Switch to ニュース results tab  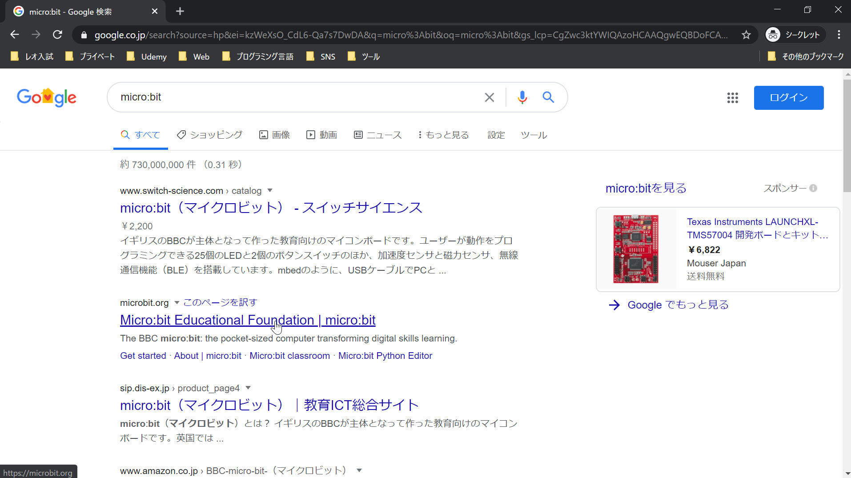377,135
